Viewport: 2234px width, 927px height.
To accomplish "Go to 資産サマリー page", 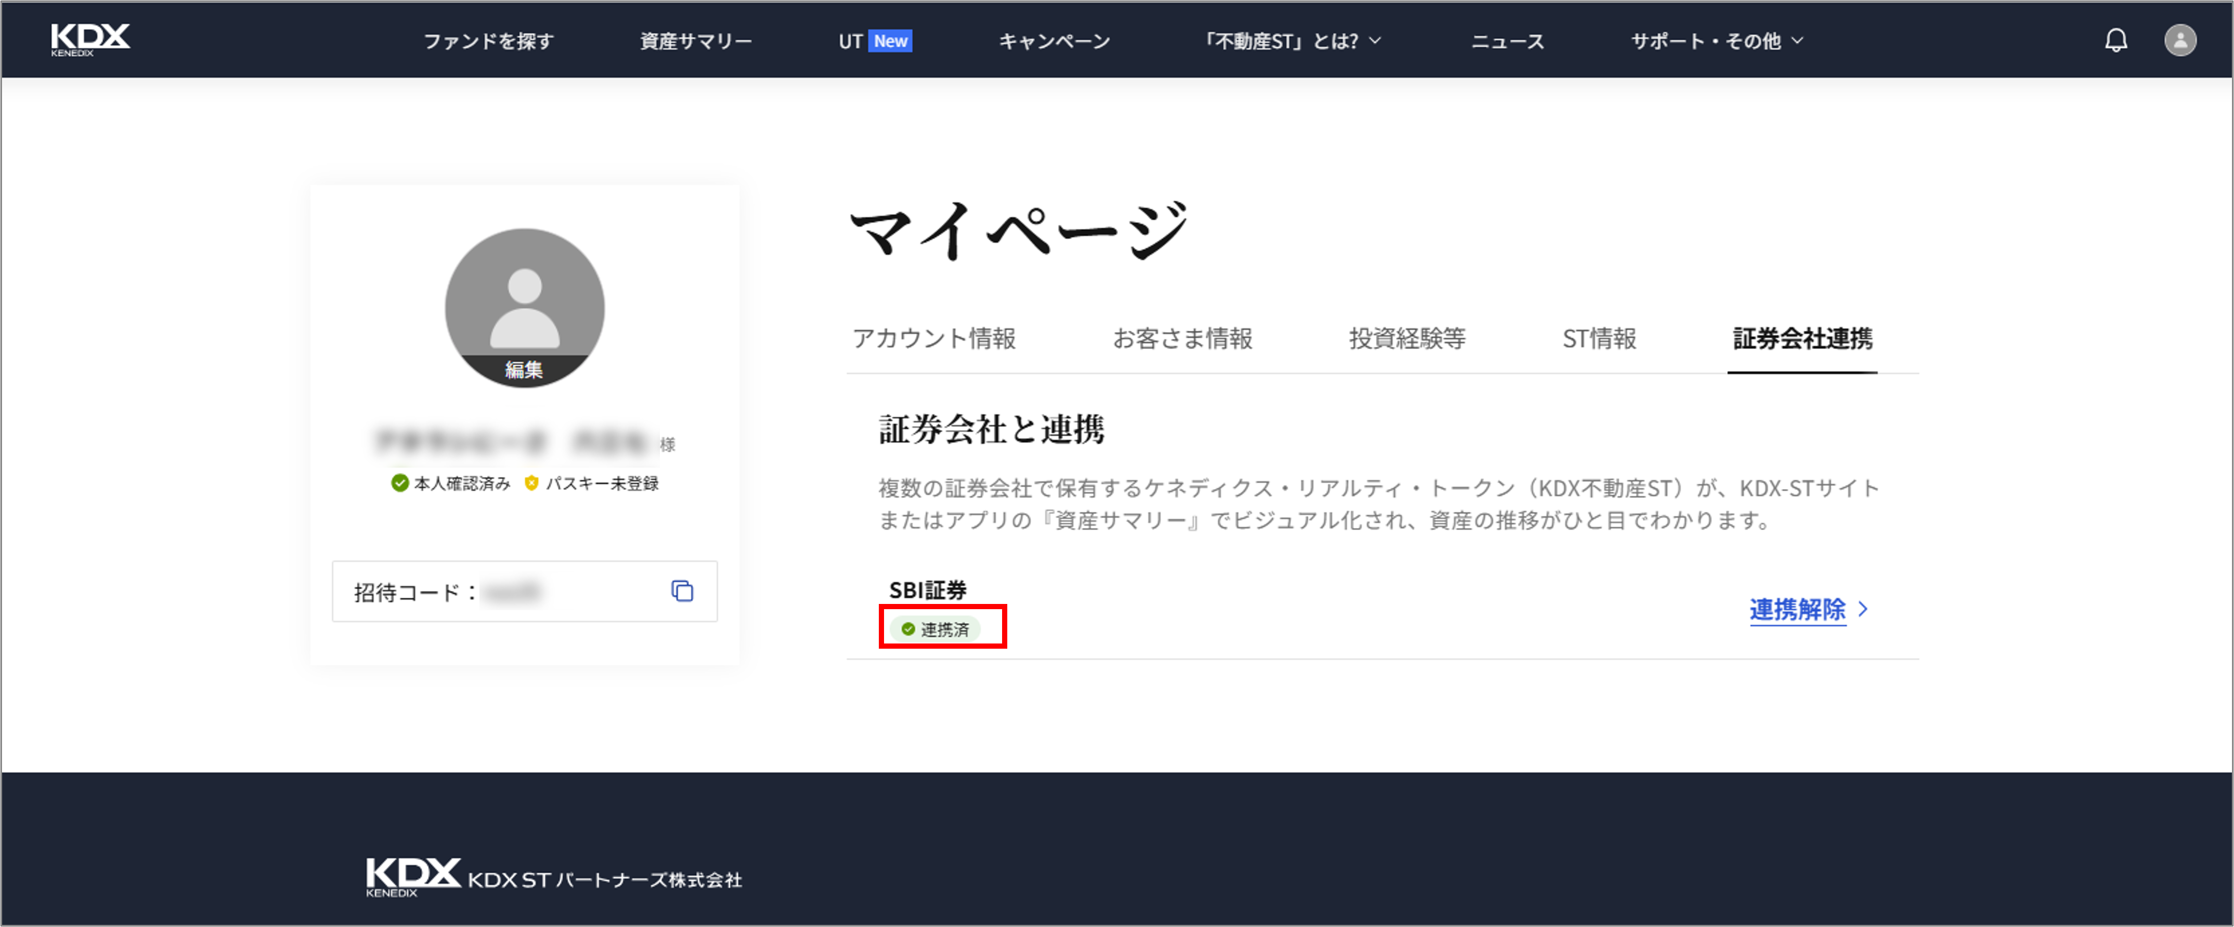I will tap(695, 41).
